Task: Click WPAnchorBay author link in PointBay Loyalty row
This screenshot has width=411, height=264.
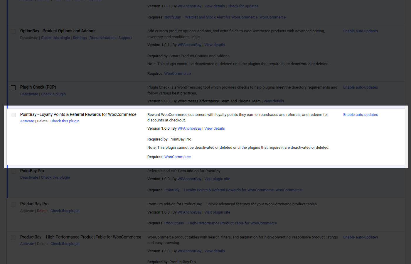Action: point(189,128)
